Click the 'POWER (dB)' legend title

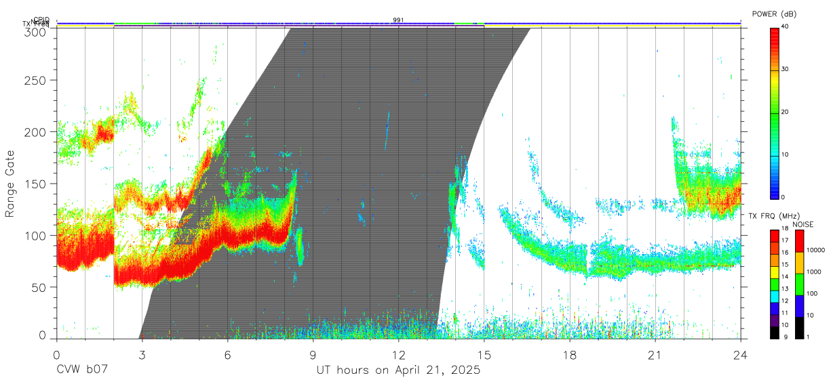[774, 14]
